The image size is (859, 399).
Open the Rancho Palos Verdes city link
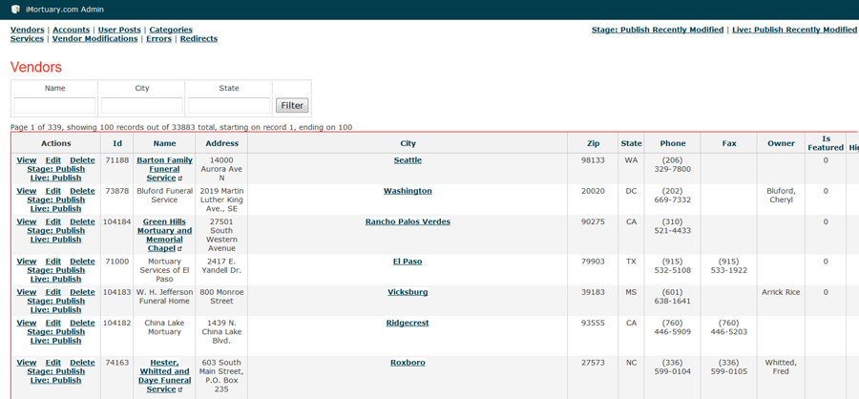(x=408, y=222)
